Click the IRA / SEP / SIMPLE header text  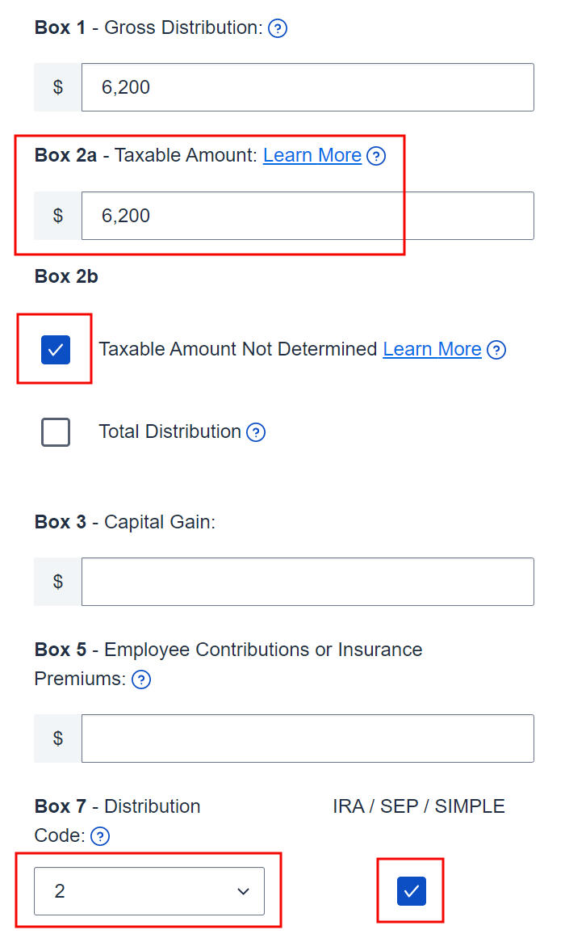click(418, 806)
